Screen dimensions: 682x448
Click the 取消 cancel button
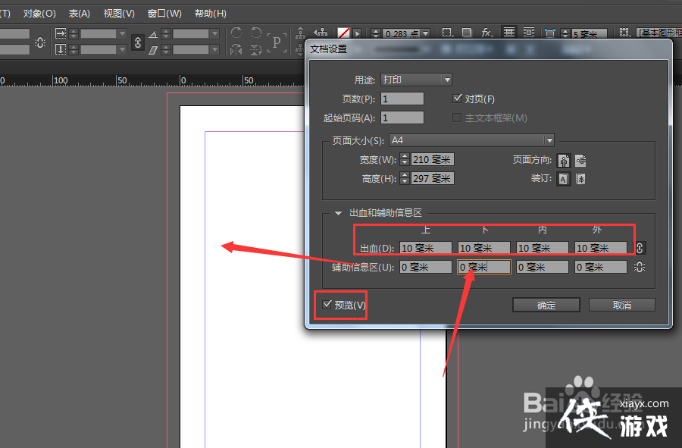(x=621, y=305)
